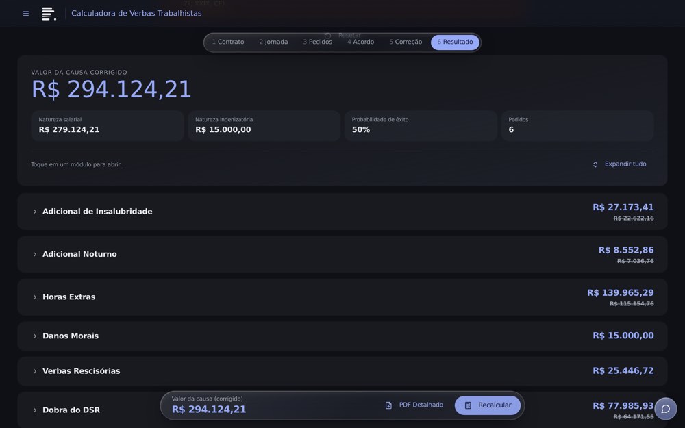Go to step 4 Acordo

[x=361, y=42]
